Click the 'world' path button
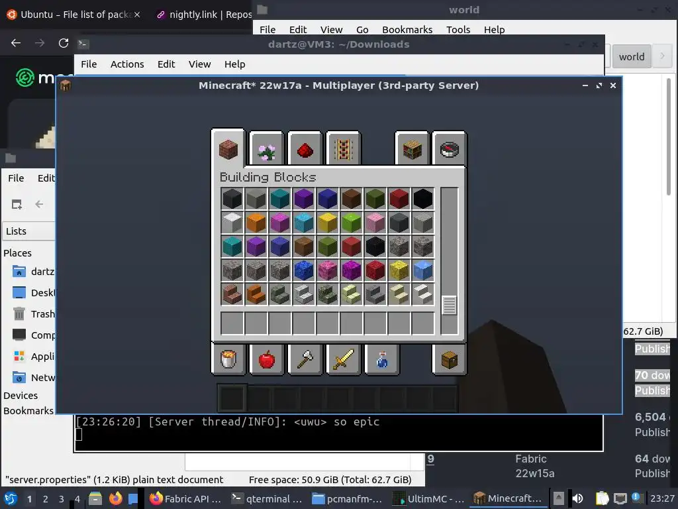 [x=631, y=57]
